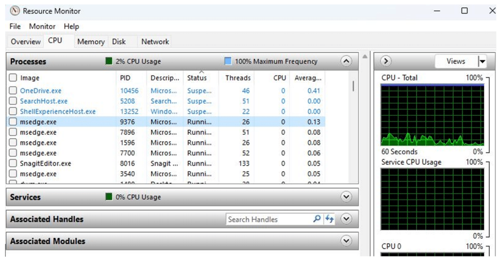Expand the Services section
This screenshot has height=260, width=500.
pos(346,197)
